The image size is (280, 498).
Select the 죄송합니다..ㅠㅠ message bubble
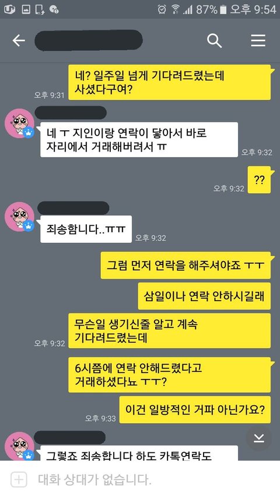tap(86, 229)
